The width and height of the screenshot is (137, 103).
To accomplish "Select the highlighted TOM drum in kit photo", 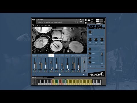I will (57, 35).
